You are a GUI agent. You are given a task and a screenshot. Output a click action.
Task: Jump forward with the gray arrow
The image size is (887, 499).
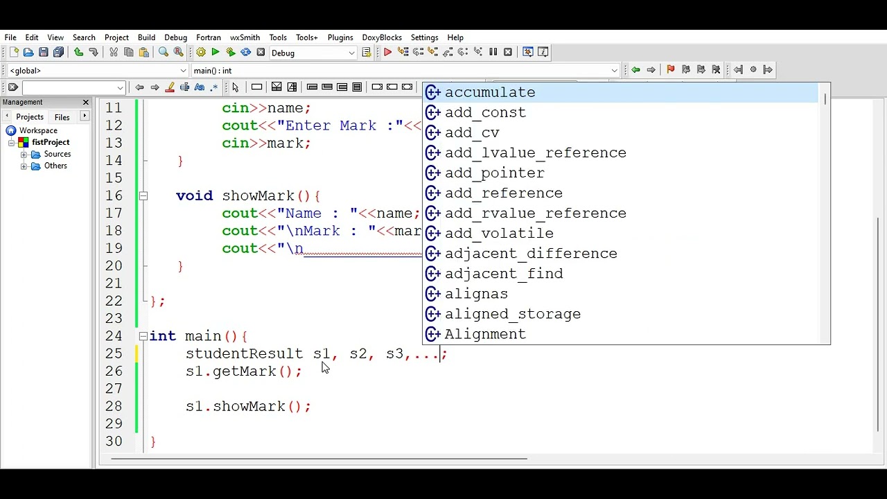[x=651, y=70]
